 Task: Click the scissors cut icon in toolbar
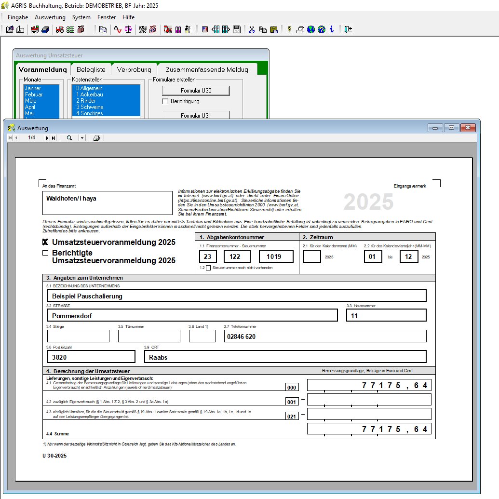click(x=251, y=29)
